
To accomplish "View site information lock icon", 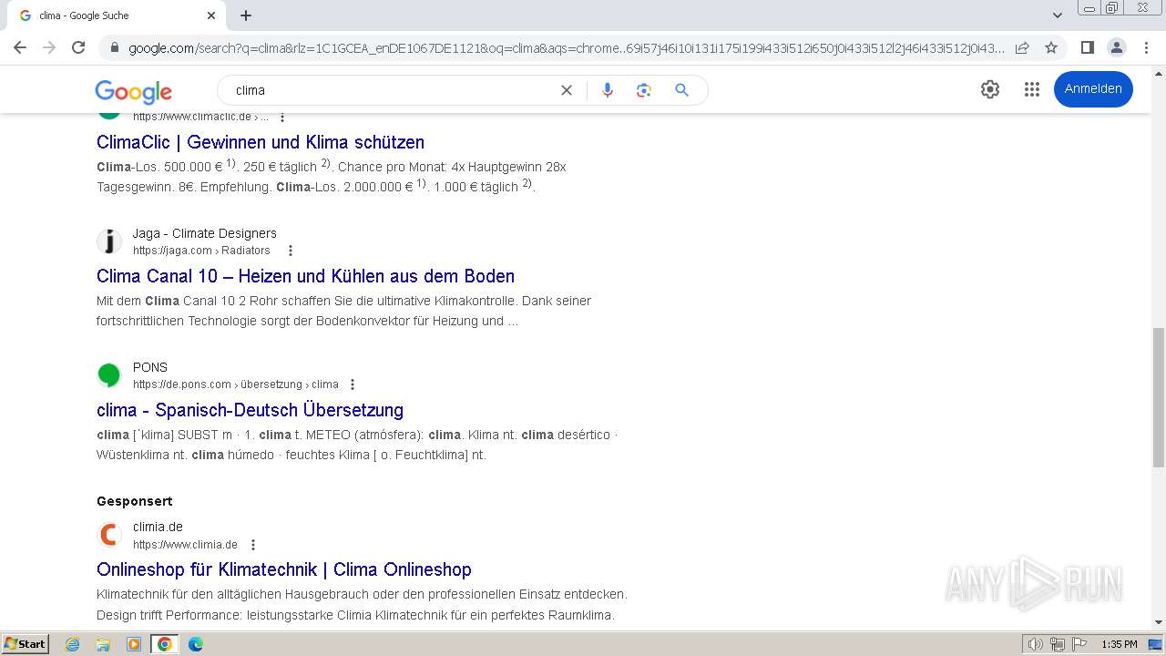I will coord(115,47).
